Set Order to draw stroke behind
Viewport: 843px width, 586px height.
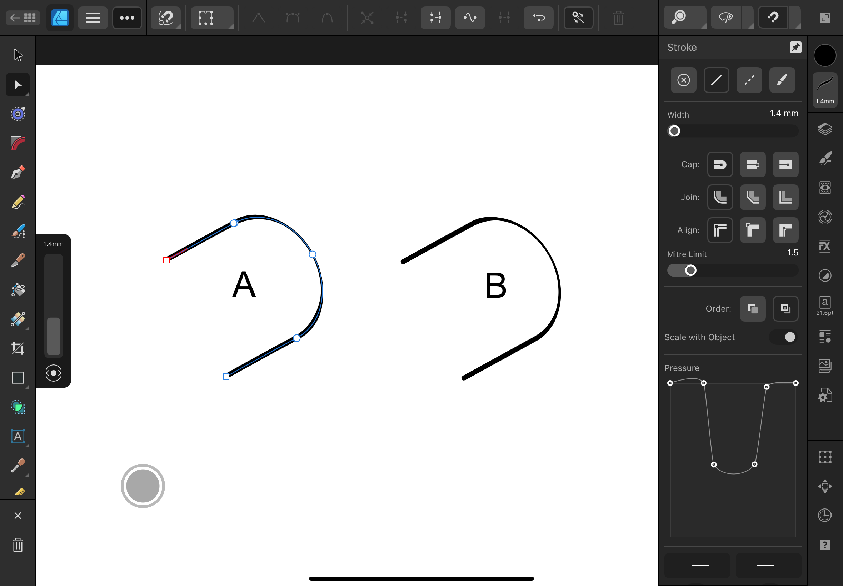(753, 309)
